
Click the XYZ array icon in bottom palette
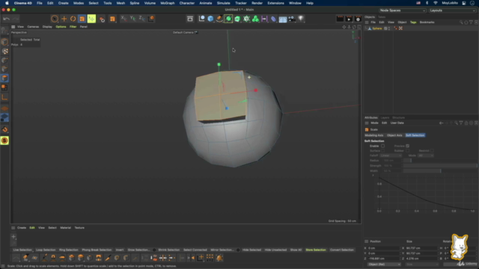click(x=210, y=258)
